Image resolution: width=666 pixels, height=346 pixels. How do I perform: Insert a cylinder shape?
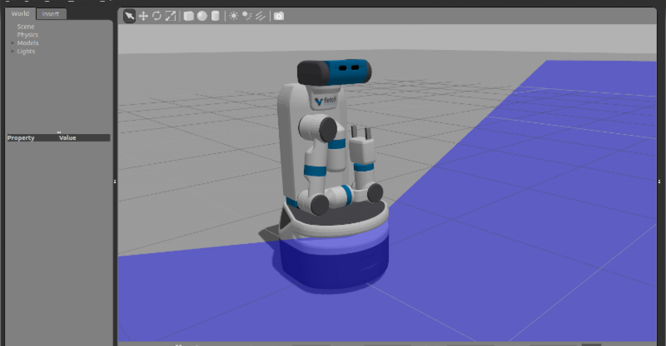[x=215, y=16]
